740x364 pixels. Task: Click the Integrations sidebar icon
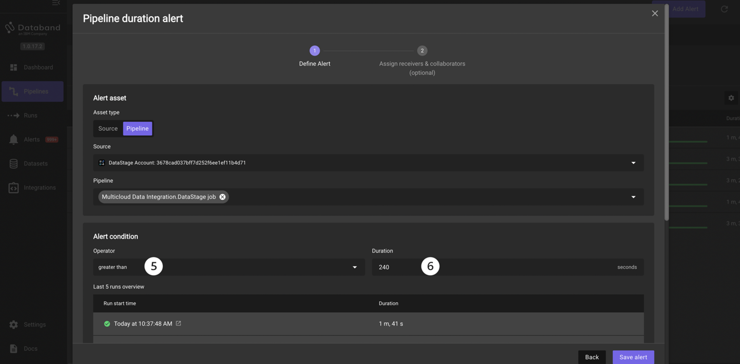pos(14,188)
